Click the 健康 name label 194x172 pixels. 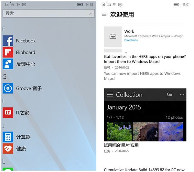(x=21, y=149)
